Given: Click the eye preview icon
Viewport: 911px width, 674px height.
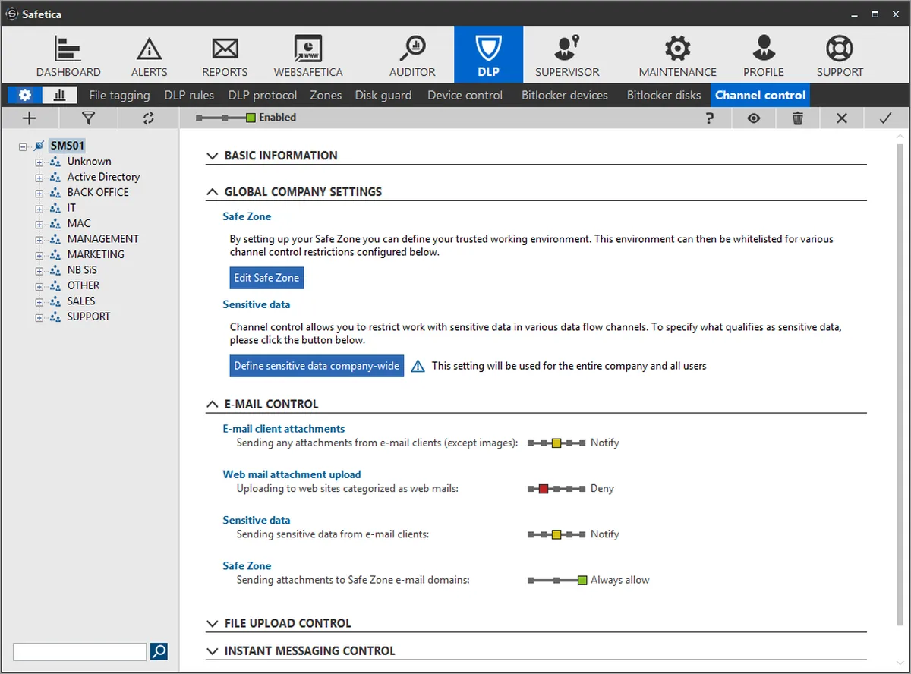Looking at the screenshot, I should pyautogui.click(x=754, y=118).
